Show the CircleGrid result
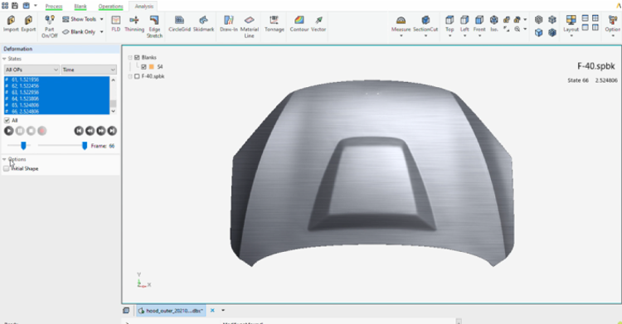Image resolution: width=622 pixels, height=324 pixels. (179, 24)
